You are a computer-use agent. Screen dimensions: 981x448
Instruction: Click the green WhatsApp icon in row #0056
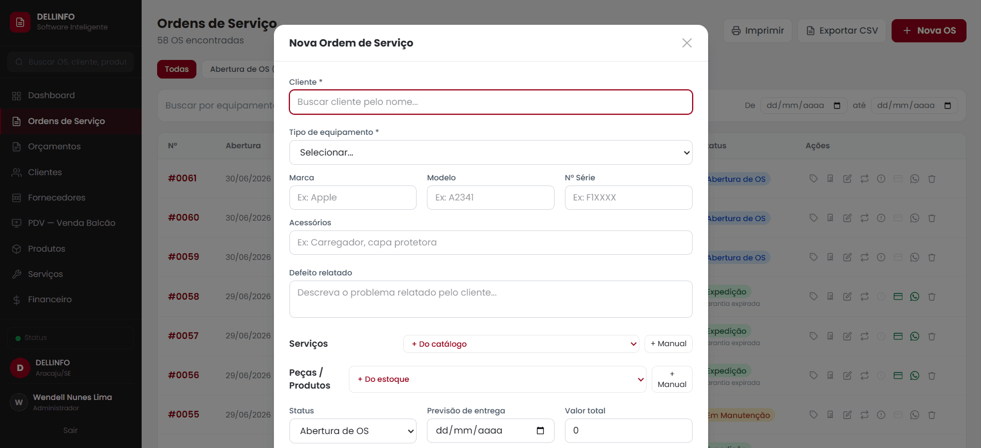(915, 376)
